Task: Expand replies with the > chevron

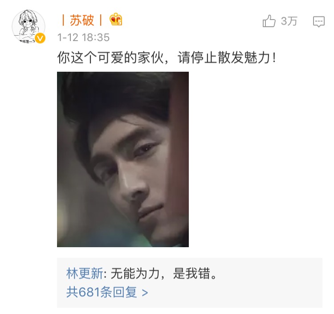Action: pos(145,293)
